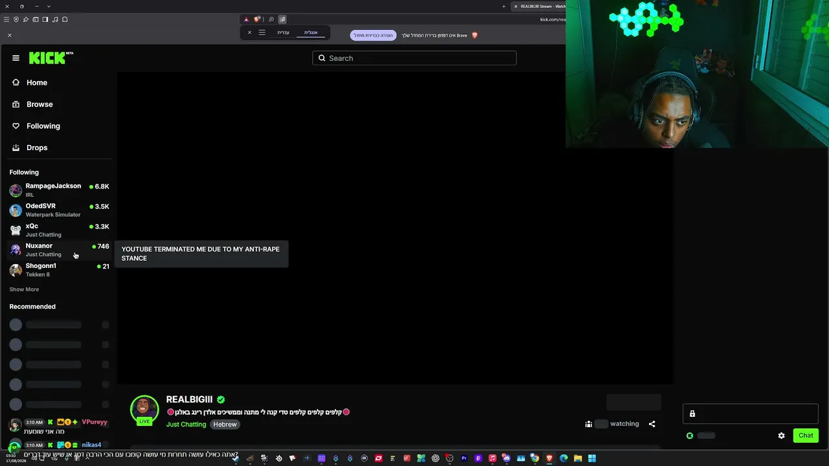Open Microsoft Edge from the taskbar
The width and height of the screenshot is (829, 466).
click(x=563, y=458)
